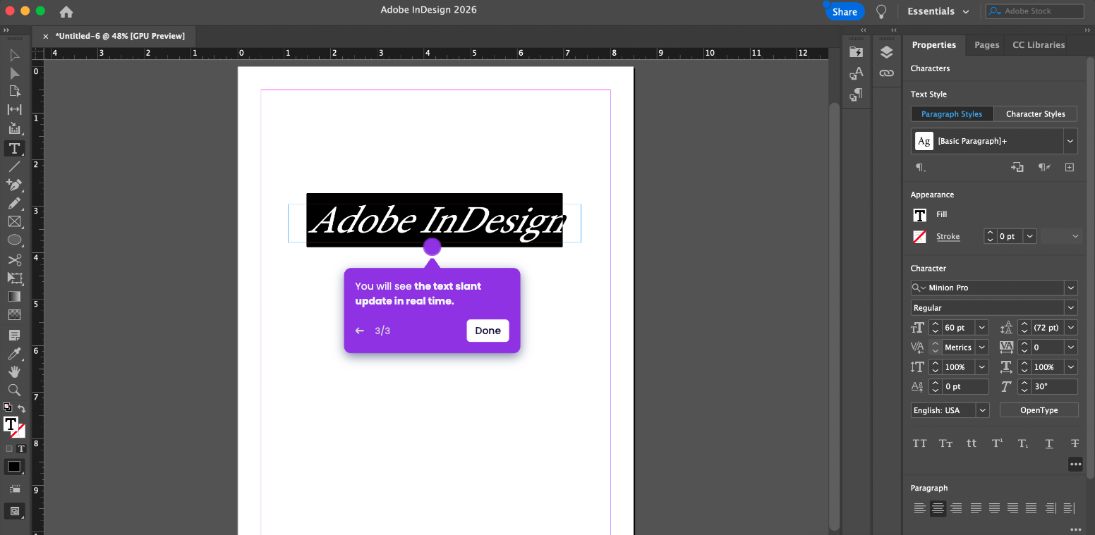This screenshot has height=535, width=1095.
Task: Click Done in the tutorial tooltip
Action: coord(488,331)
